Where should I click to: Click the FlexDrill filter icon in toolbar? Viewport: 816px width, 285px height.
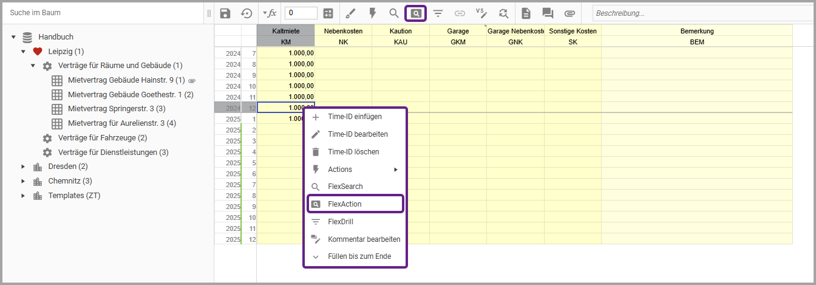tap(438, 13)
